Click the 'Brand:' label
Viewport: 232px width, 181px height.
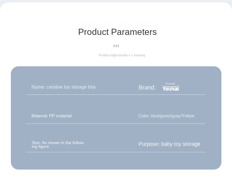pos(147,87)
